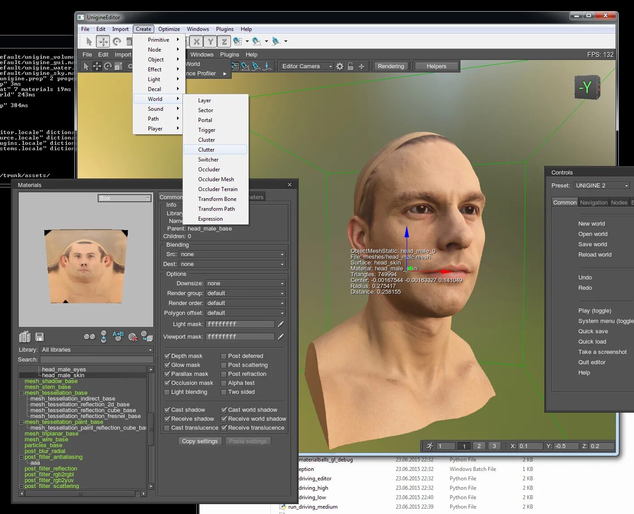Screen dimensions: 634x514
Task: Open the Preset UNIGINE 2 dropdown
Action: click(x=602, y=186)
